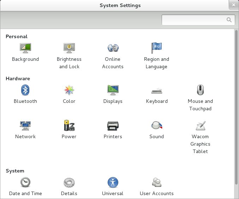Click the vertical scrollbar handle
Screen dimensions: 239x199
[x=236, y=107]
